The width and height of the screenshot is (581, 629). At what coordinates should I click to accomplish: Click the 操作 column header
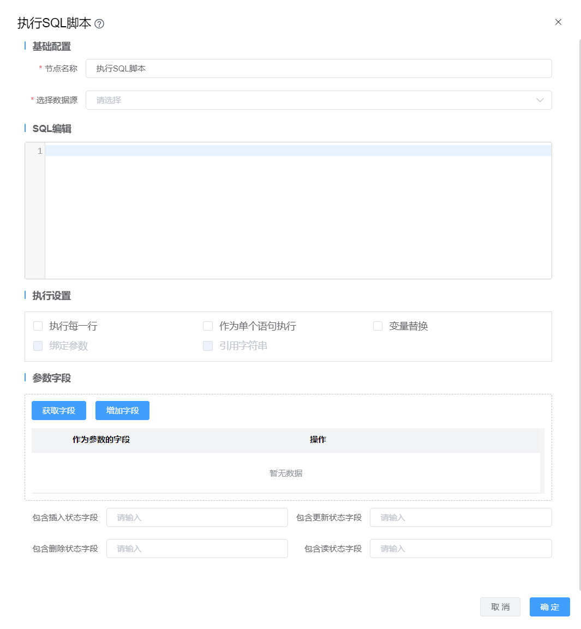(x=318, y=440)
